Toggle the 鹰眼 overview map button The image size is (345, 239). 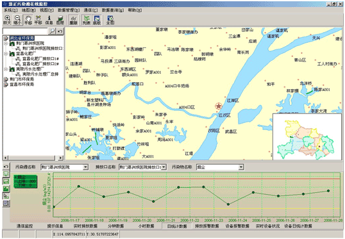point(74,20)
